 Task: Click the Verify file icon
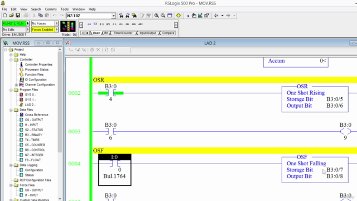(x=142, y=16)
